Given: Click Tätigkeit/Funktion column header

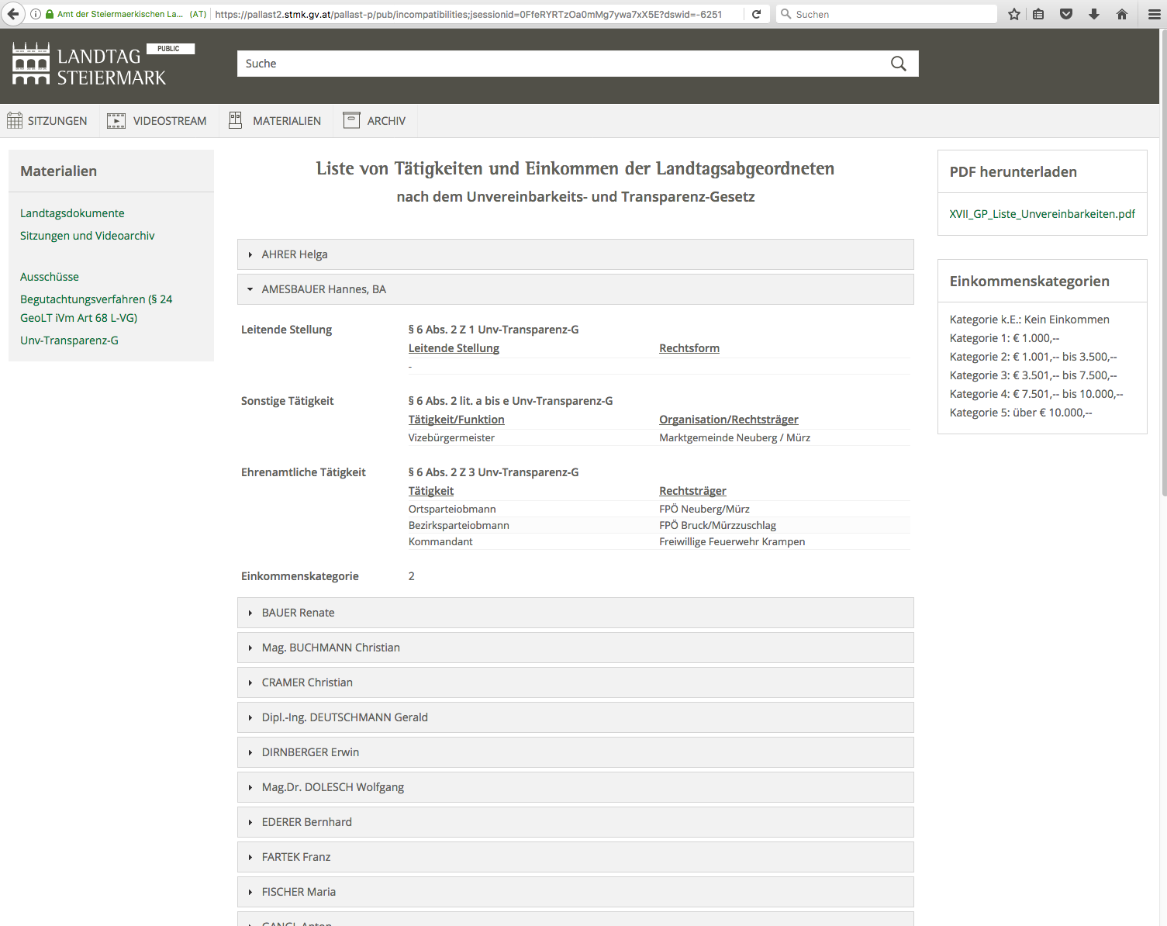Looking at the screenshot, I should pyautogui.click(x=456, y=420).
